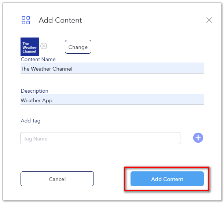This screenshot has height=203, width=224.
Task: Select The Weather Channel logo thumbnail
Action: coord(30,47)
